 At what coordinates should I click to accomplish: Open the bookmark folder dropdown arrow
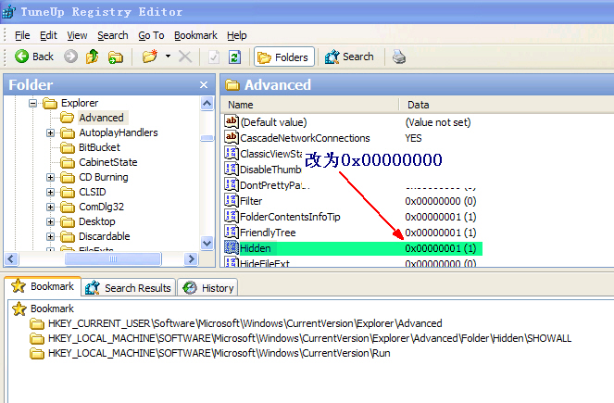coord(168,57)
